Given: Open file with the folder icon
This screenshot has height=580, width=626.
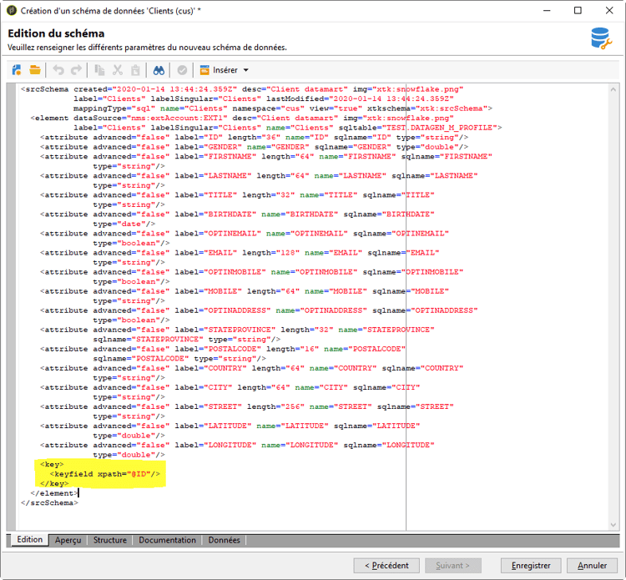Looking at the screenshot, I should pos(35,70).
